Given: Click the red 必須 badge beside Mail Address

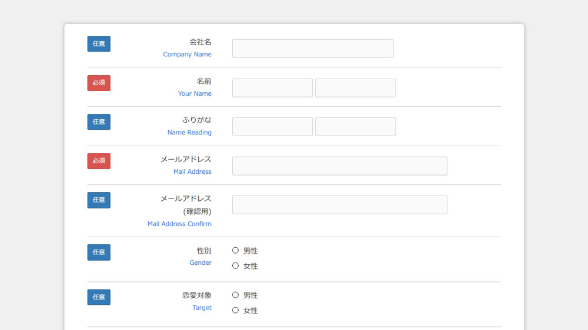Looking at the screenshot, I should 99,161.
